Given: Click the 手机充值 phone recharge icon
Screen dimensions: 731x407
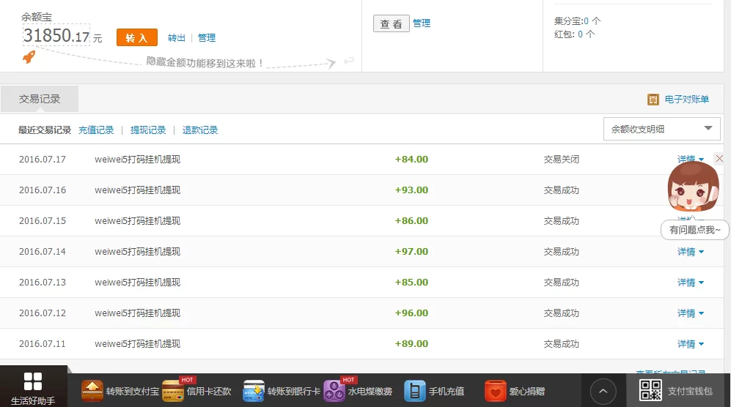Looking at the screenshot, I should coord(415,391).
